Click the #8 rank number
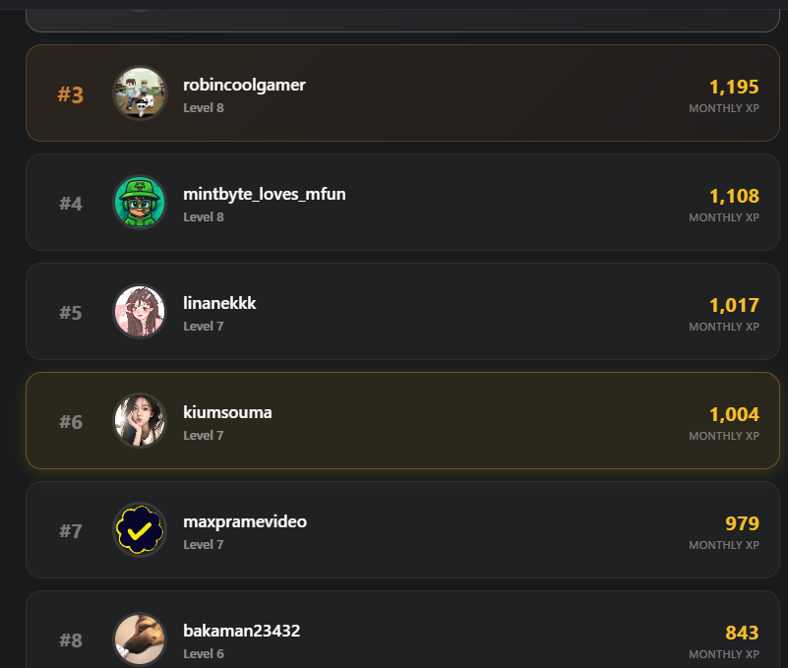 coord(71,640)
